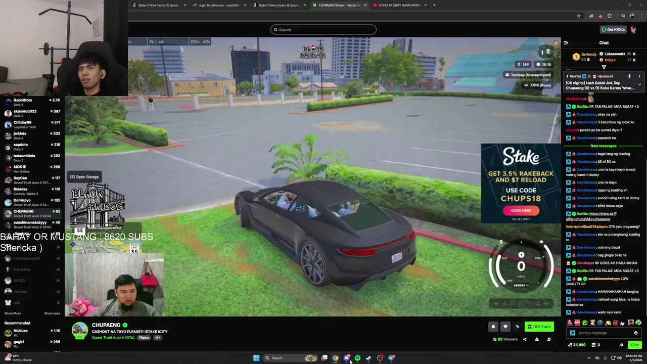Open clock showing 10:42:35 PM
Image resolution: width=647 pixels, height=364 pixels.
click(634, 358)
